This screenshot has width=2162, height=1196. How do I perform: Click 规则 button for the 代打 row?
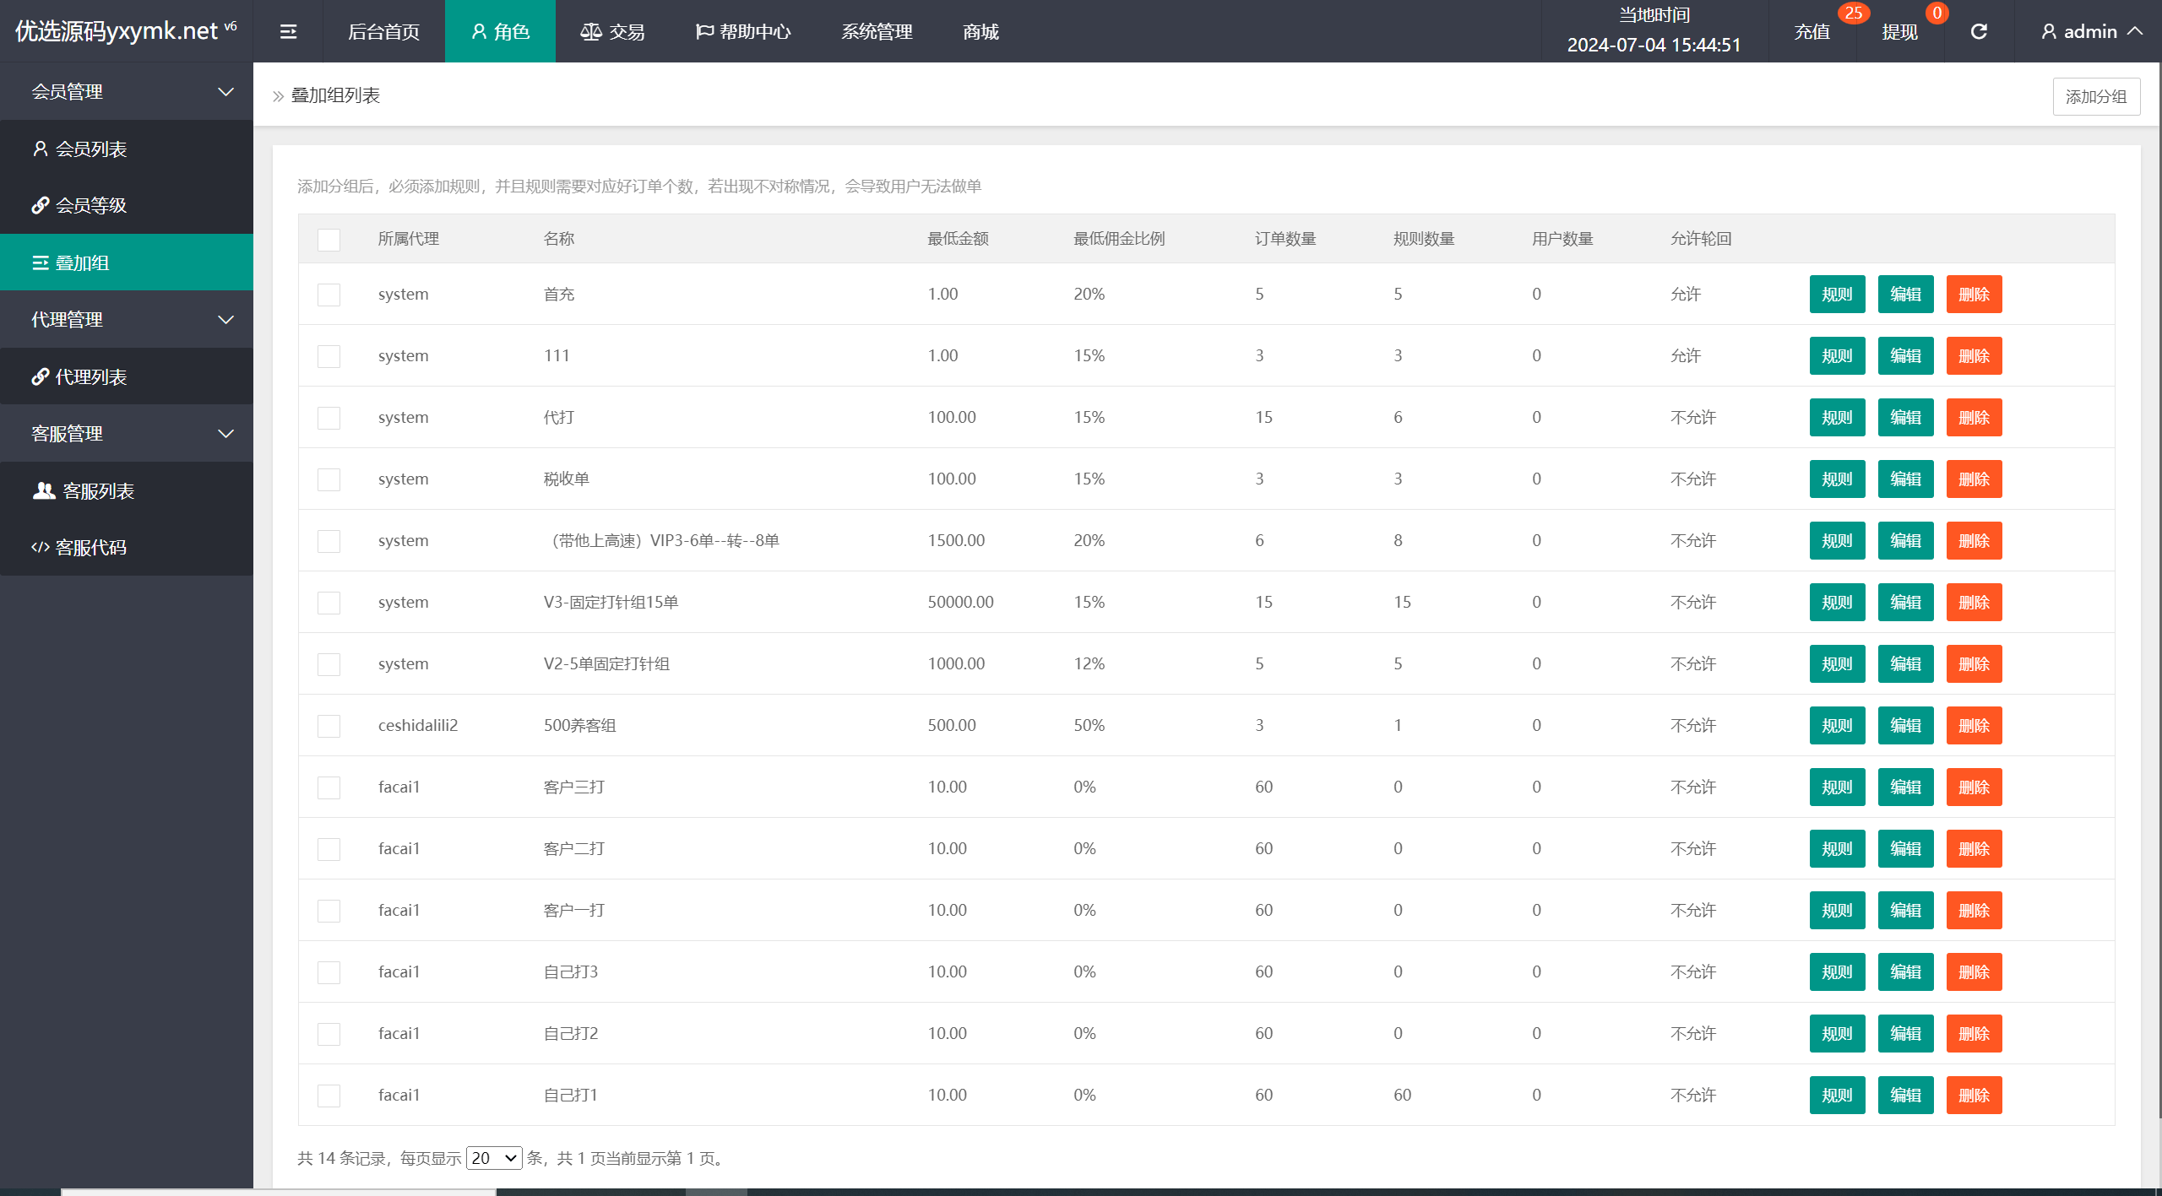tap(1837, 418)
